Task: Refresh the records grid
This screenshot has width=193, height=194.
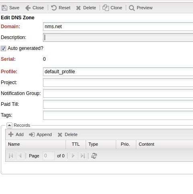Action: (94, 156)
